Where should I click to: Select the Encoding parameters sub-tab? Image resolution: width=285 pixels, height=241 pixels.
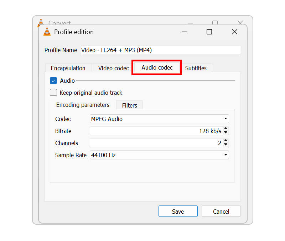(83, 105)
